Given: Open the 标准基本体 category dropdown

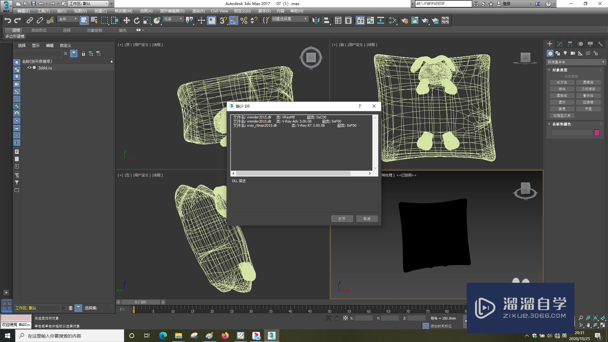Looking at the screenshot, I should pos(576,62).
